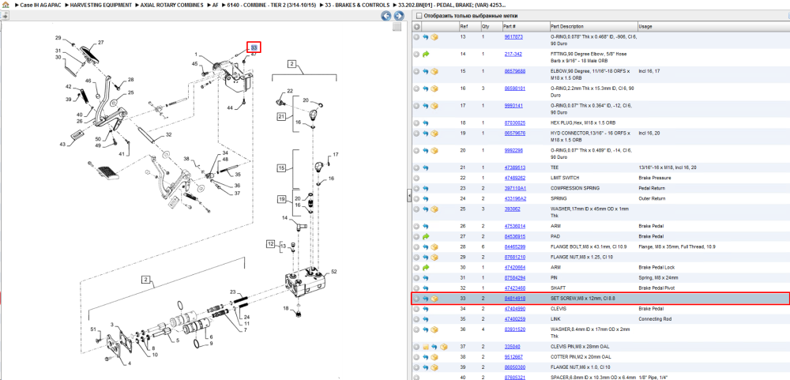Click the green arrow icon for ref 14
790x380 pixels.
click(x=425, y=54)
